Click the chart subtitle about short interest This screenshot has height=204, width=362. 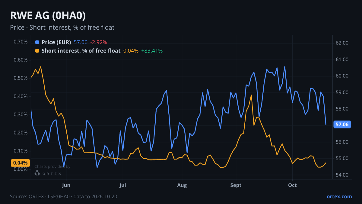pyautogui.click(x=62, y=28)
